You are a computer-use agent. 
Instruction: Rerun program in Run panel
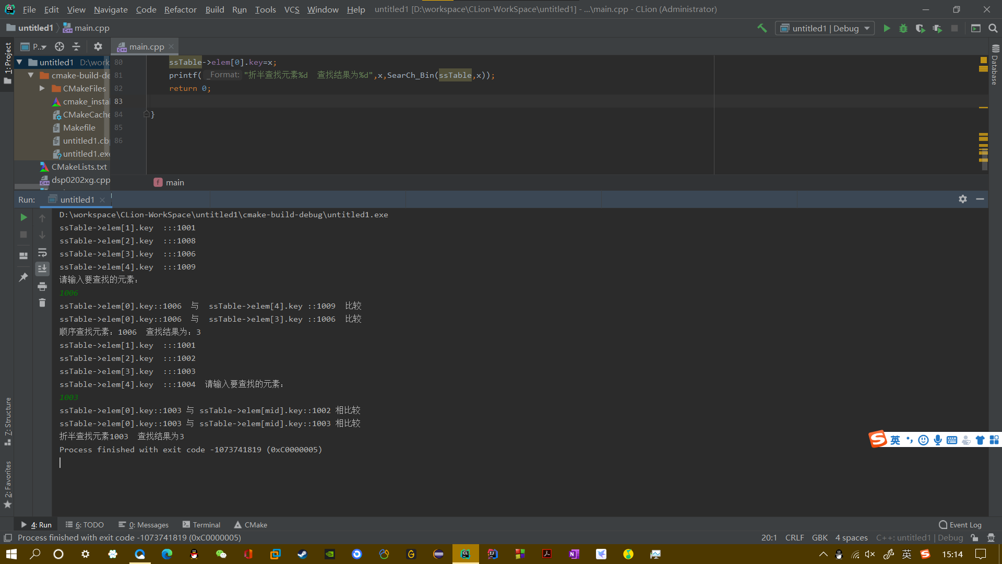(x=23, y=217)
